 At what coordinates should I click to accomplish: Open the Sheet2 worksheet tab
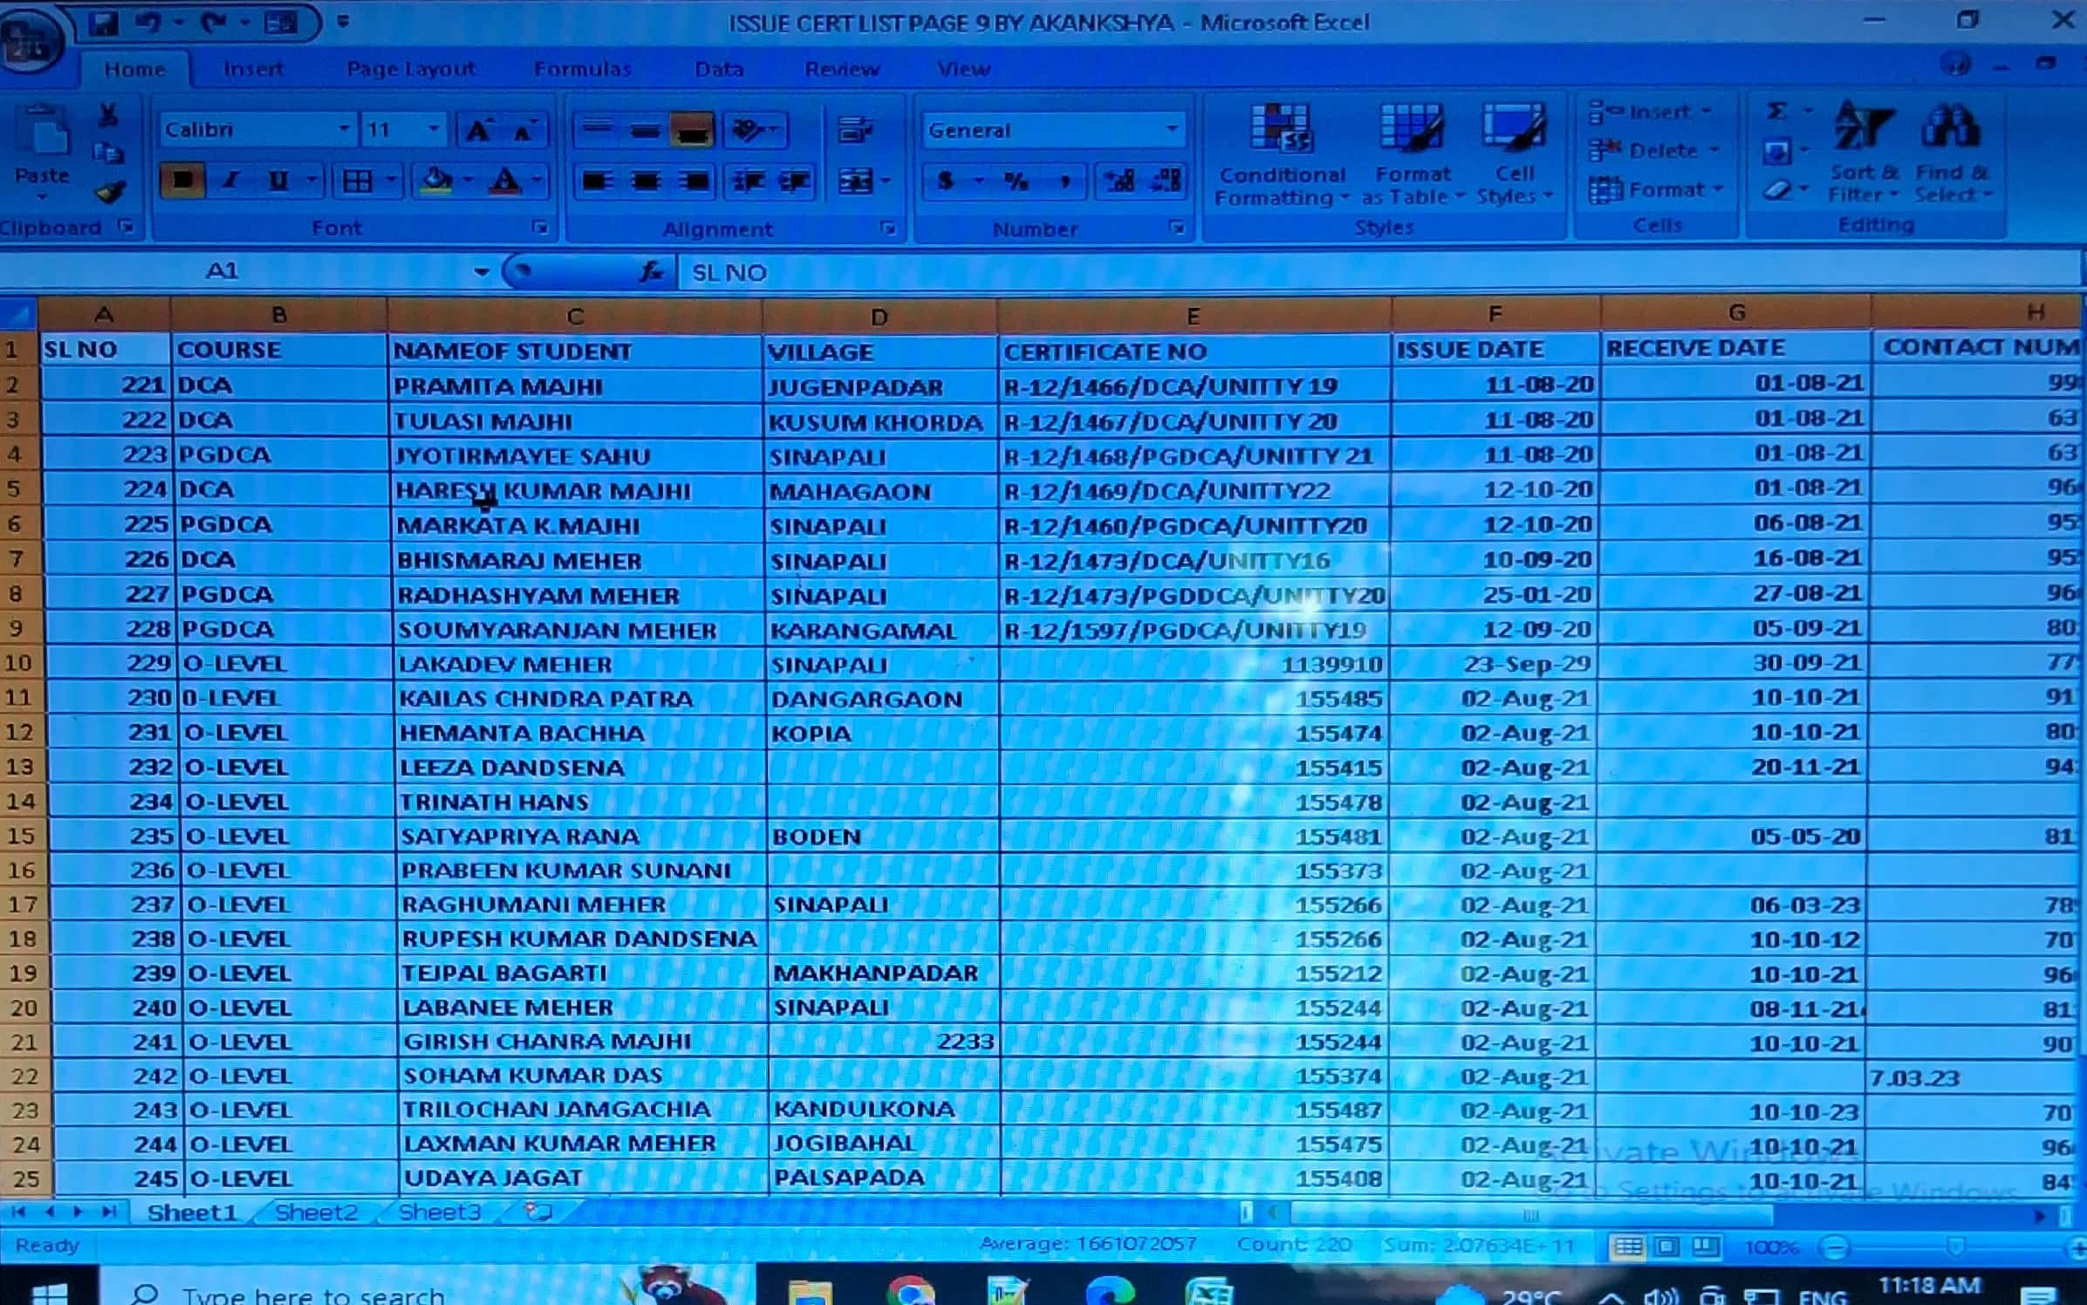316,1213
